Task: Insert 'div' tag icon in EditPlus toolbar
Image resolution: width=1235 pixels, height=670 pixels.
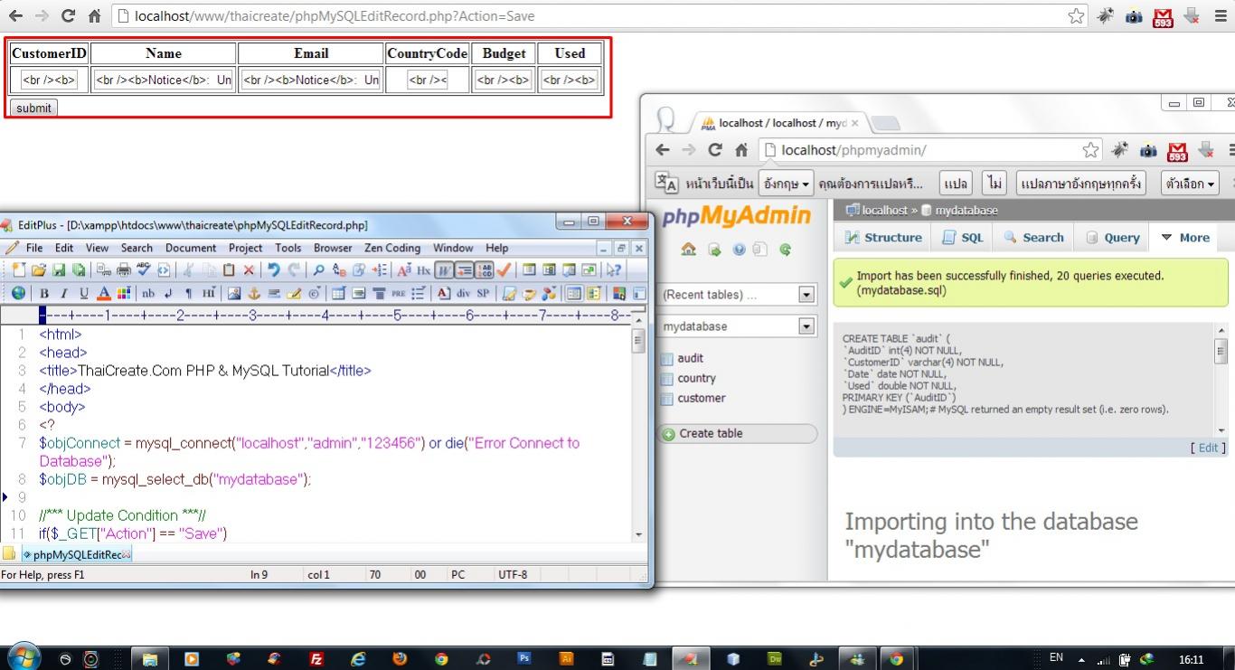Action: [463, 293]
